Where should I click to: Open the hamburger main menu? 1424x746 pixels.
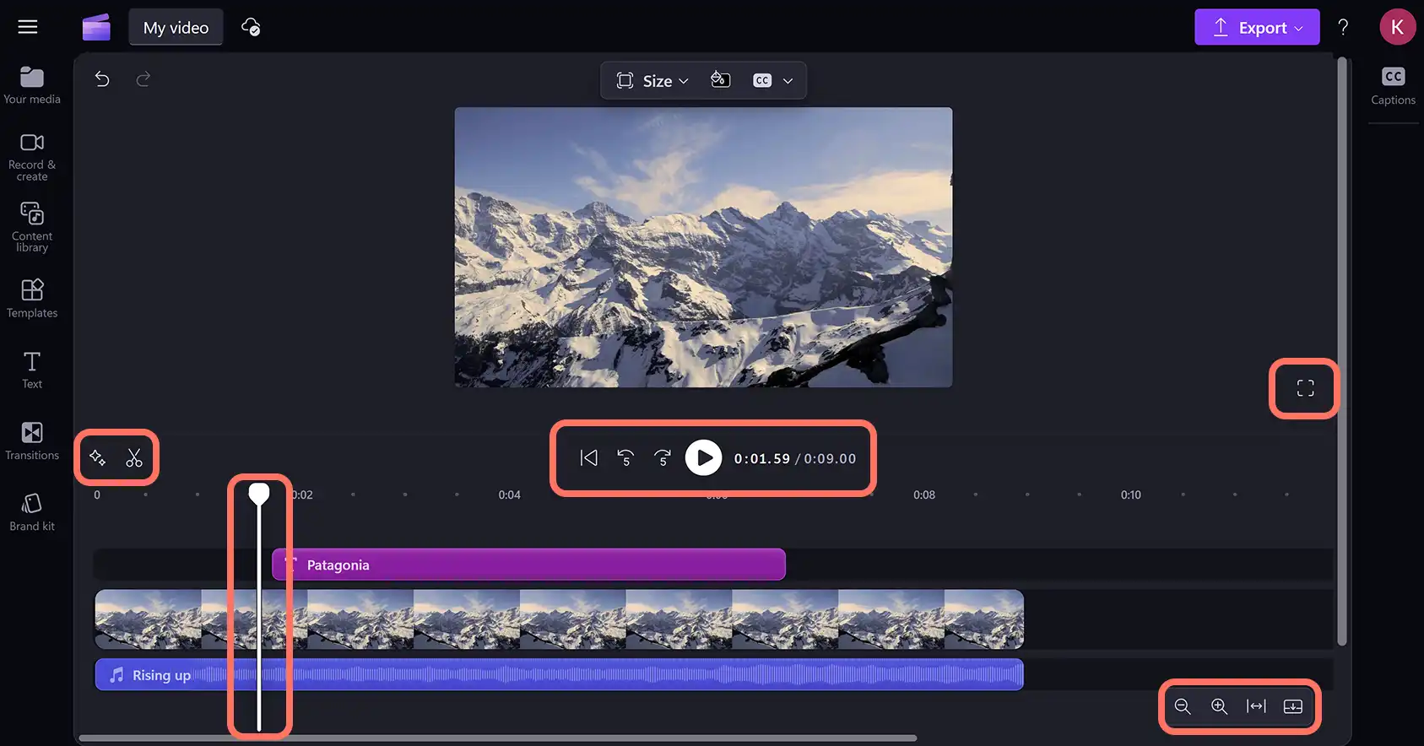(28, 27)
